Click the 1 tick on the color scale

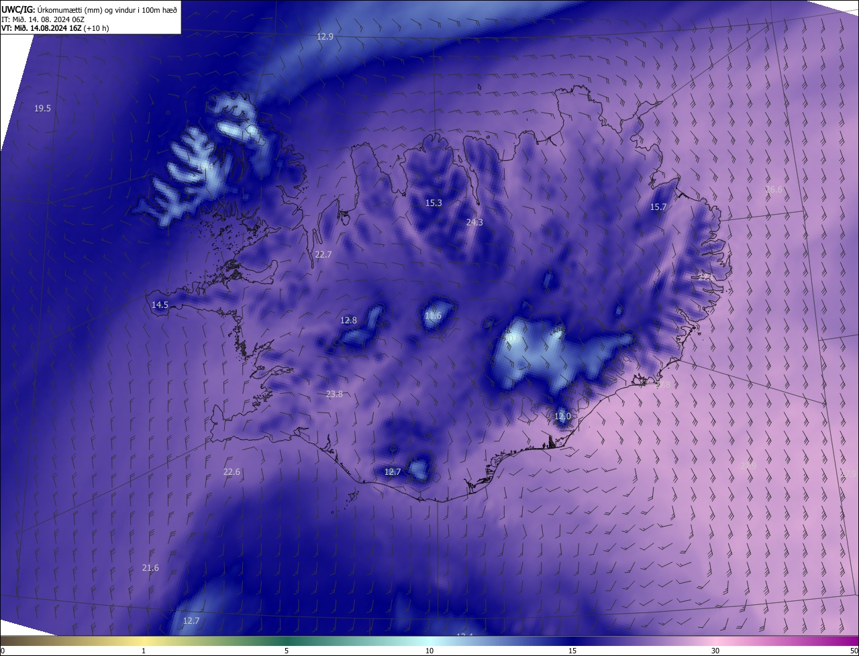[144, 651]
